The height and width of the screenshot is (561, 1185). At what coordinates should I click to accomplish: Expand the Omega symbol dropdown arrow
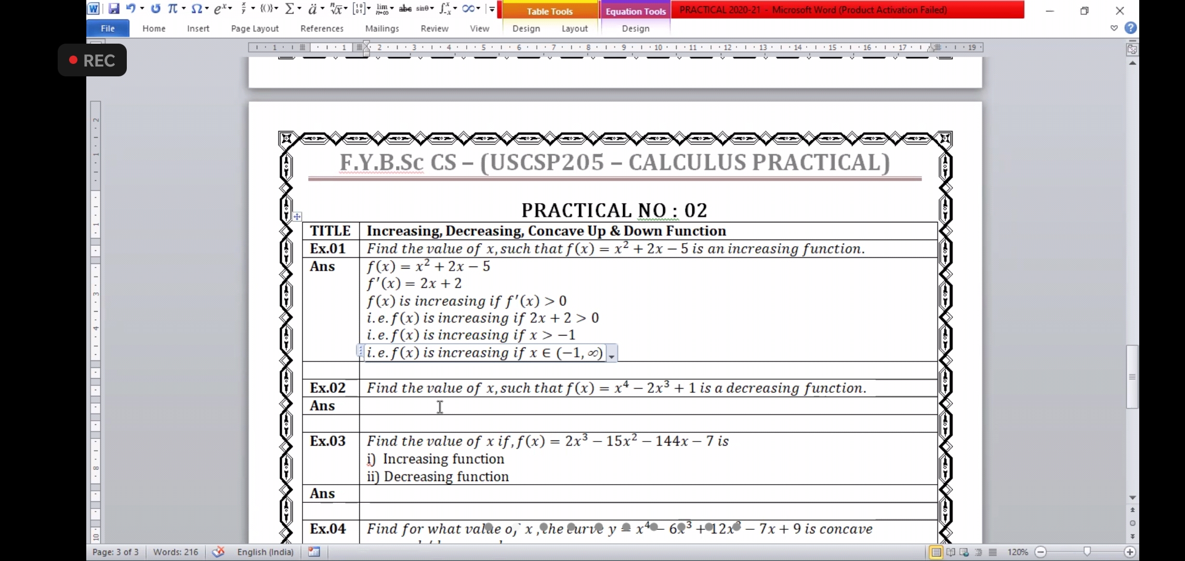(x=207, y=9)
